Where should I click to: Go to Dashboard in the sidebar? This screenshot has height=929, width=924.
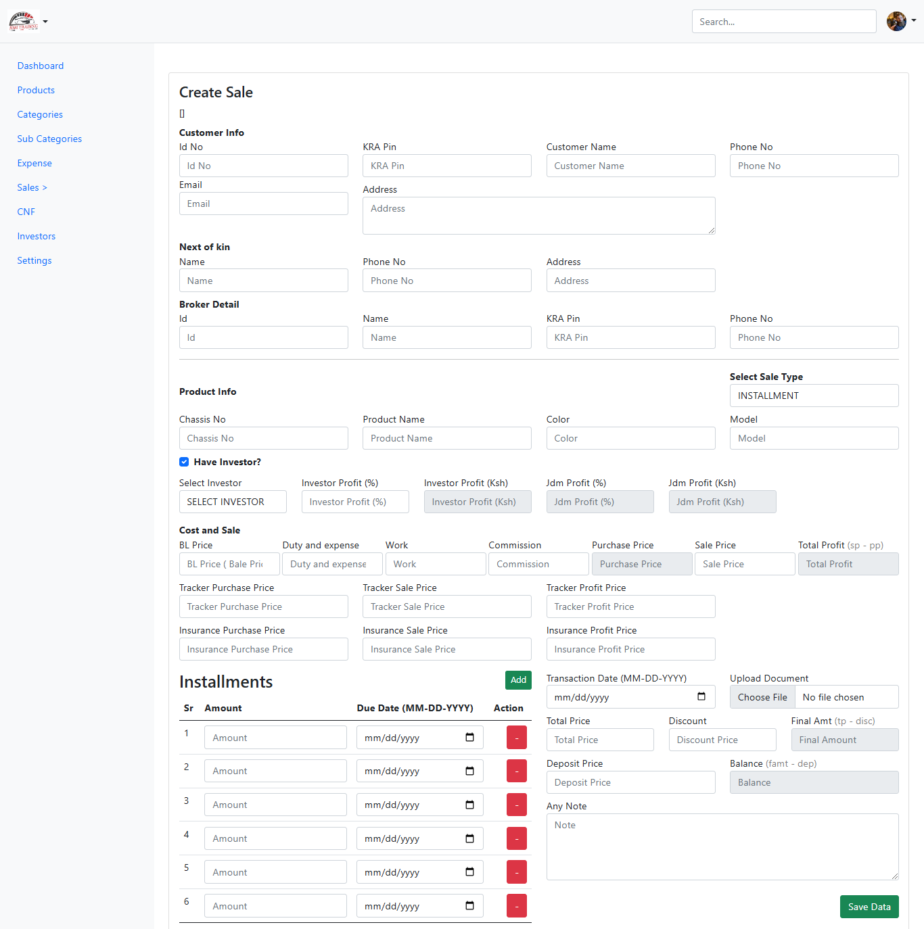pyautogui.click(x=41, y=66)
